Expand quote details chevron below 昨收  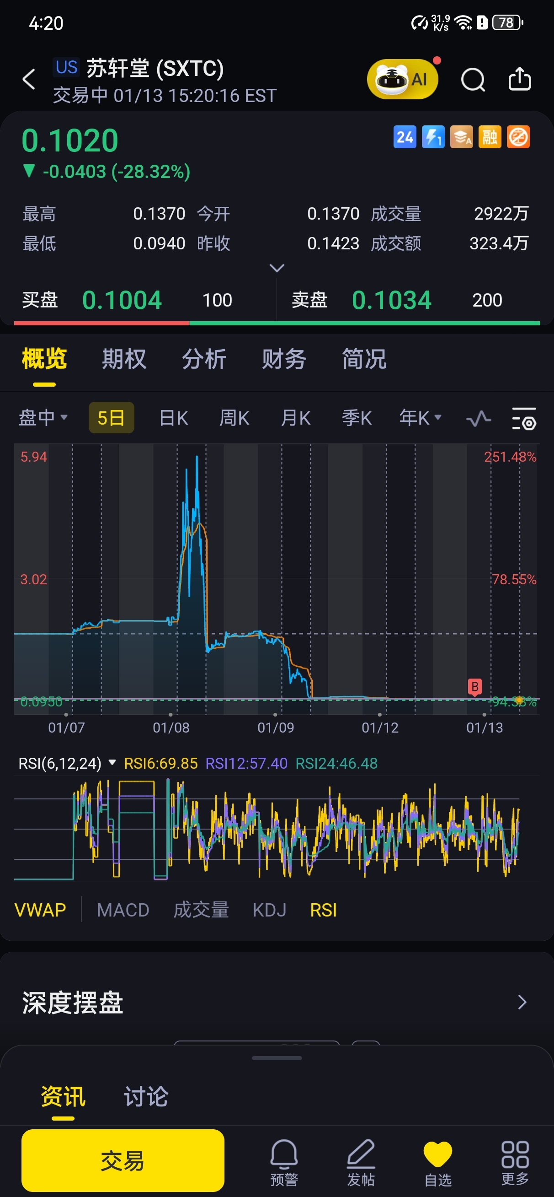pyautogui.click(x=277, y=268)
